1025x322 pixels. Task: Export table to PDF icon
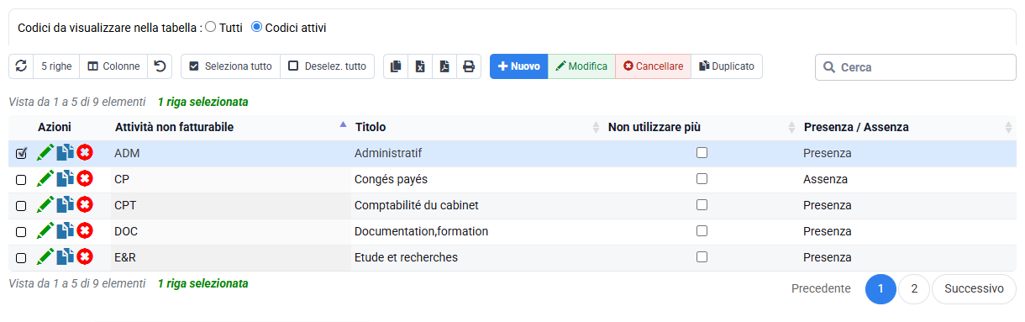click(444, 66)
